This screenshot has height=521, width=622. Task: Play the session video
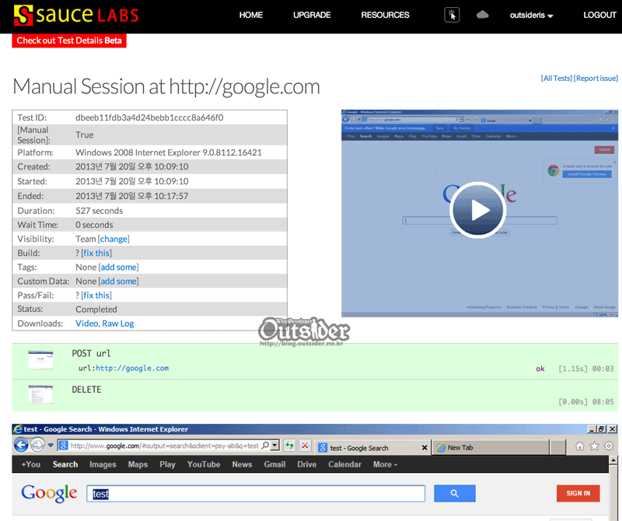pos(477,210)
